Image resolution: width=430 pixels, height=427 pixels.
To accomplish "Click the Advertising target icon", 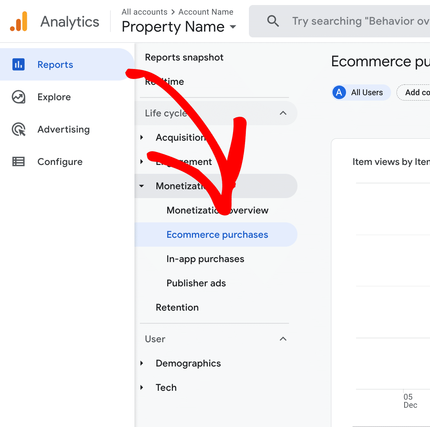I will [x=18, y=129].
